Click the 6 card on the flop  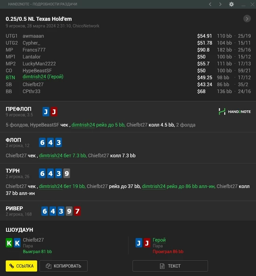coord(42,142)
